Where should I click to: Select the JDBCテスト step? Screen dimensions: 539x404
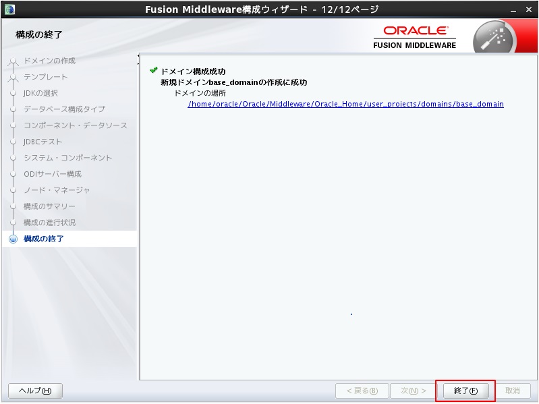click(x=42, y=142)
